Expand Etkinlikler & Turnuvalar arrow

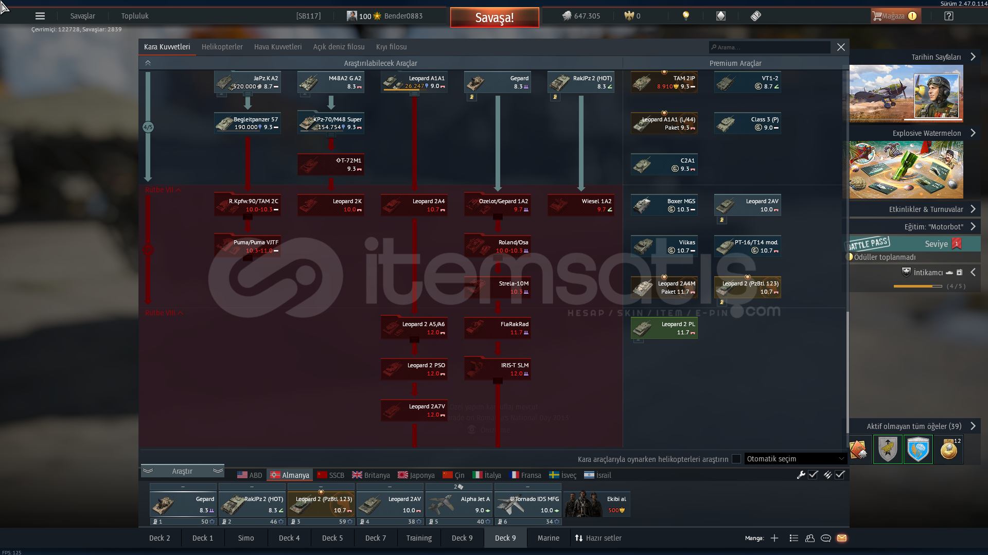click(x=973, y=209)
